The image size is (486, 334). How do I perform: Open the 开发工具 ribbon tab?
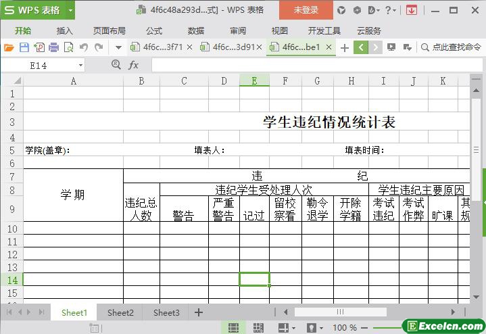click(x=324, y=30)
